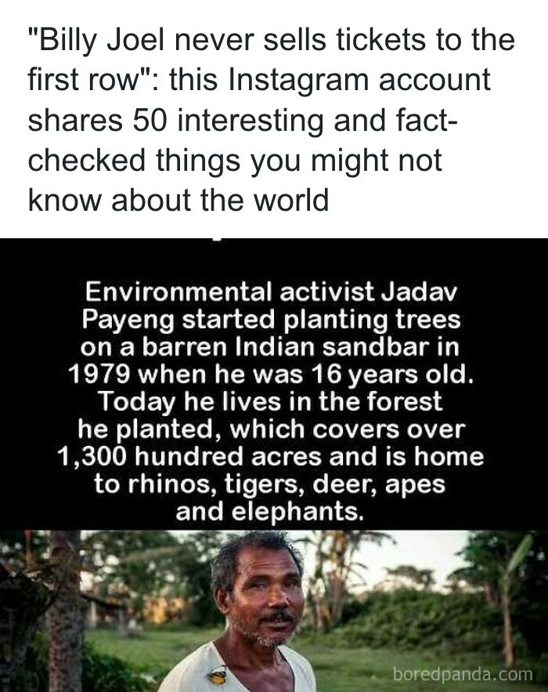
Task: Click the banana plant at photo right
Action: tap(511, 592)
